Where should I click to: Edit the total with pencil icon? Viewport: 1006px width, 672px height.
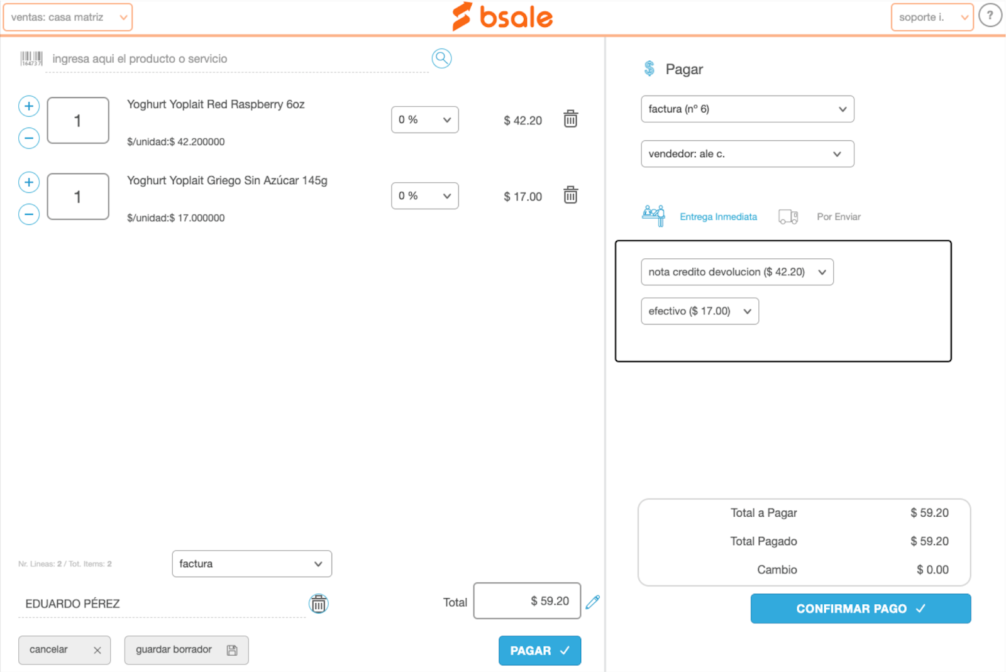coord(592,602)
